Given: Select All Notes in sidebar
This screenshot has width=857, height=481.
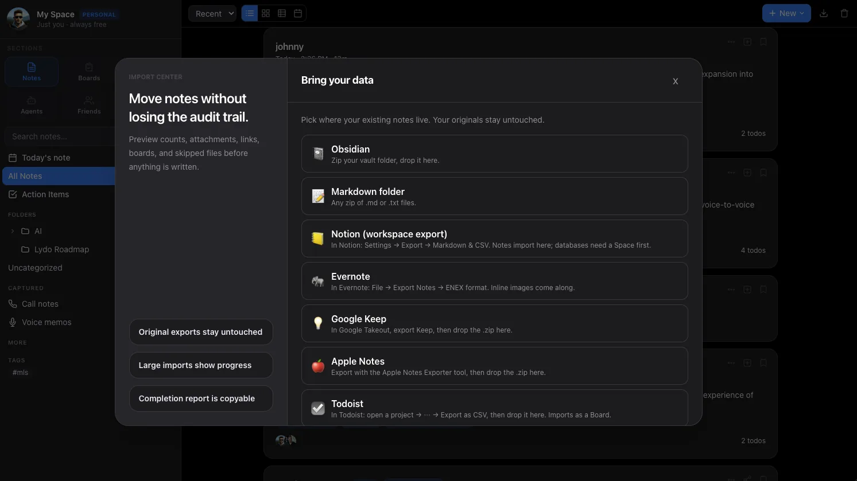Looking at the screenshot, I should pyautogui.click(x=59, y=176).
